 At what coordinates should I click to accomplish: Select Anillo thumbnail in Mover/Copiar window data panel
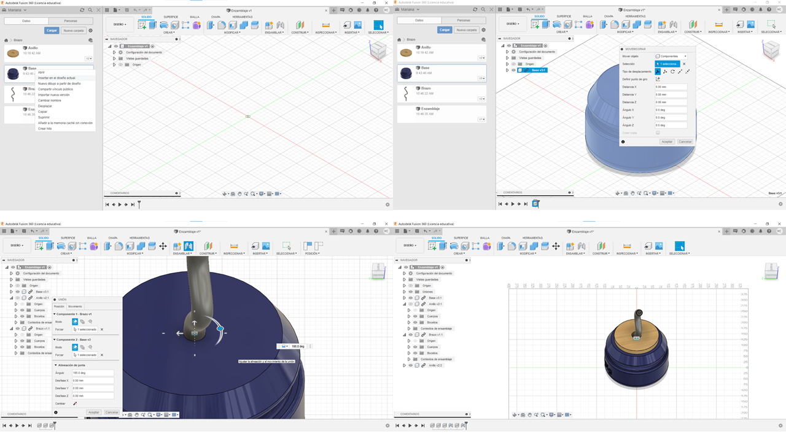pyautogui.click(x=406, y=53)
